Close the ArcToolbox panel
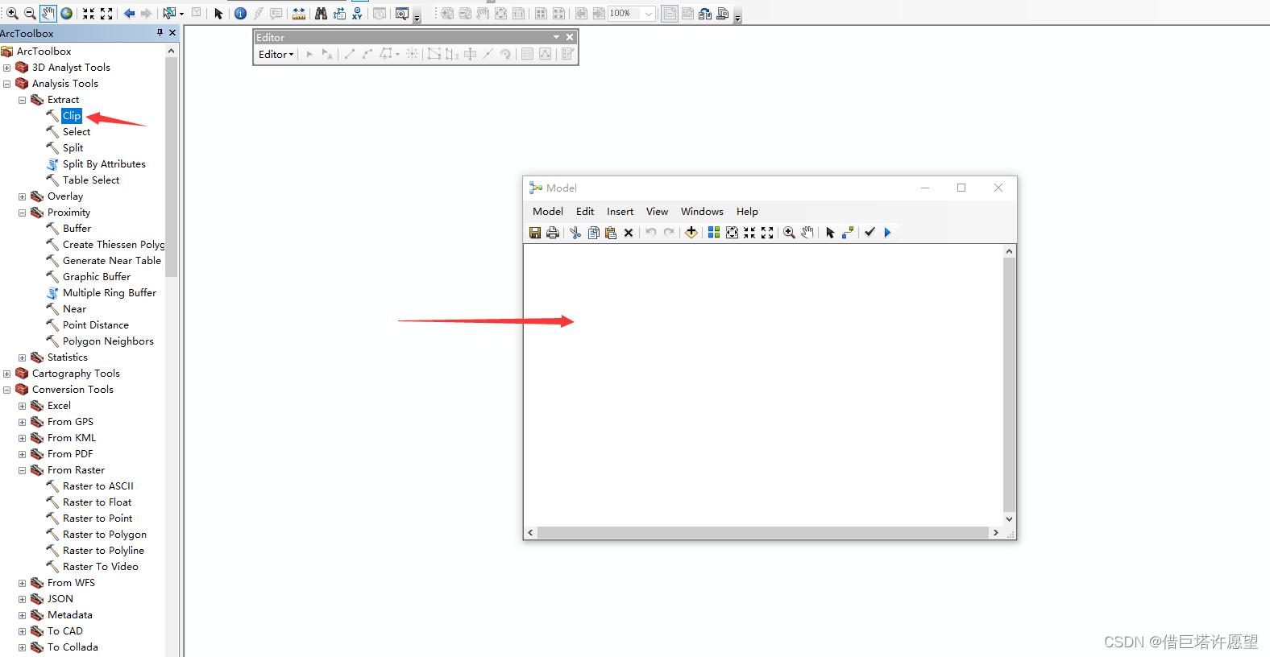The height and width of the screenshot is (657, 1270). [172, 33]
